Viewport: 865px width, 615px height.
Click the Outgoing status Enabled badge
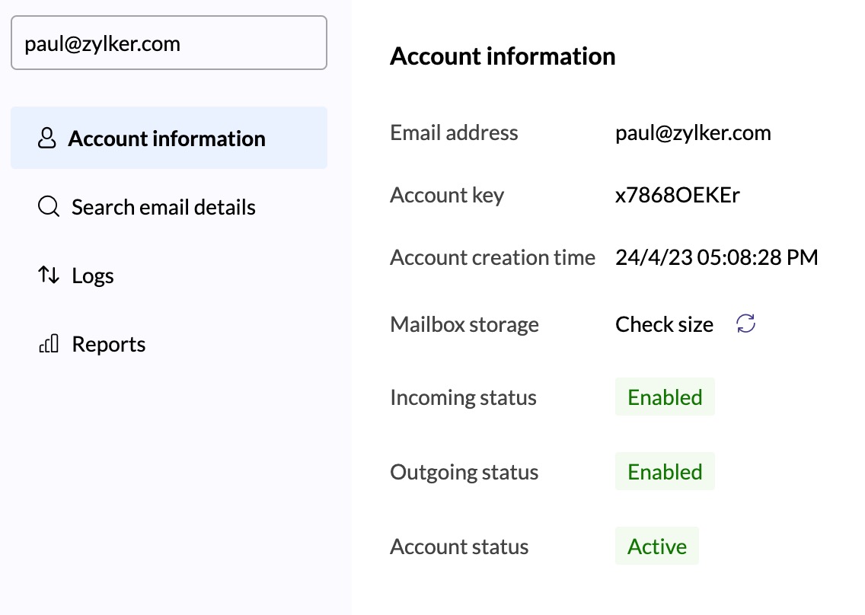(665, 472)
